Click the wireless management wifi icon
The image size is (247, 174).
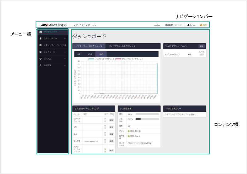(40, 65)
